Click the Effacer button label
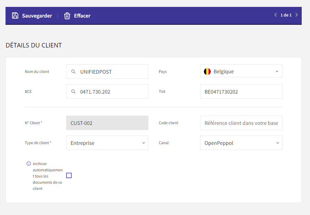310x215 pixels. 82,16
